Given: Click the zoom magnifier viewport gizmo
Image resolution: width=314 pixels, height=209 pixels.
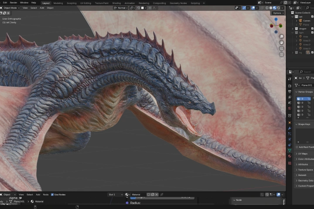Looking at the screenshot, I should pyautogui.click(x=281, y=37).
